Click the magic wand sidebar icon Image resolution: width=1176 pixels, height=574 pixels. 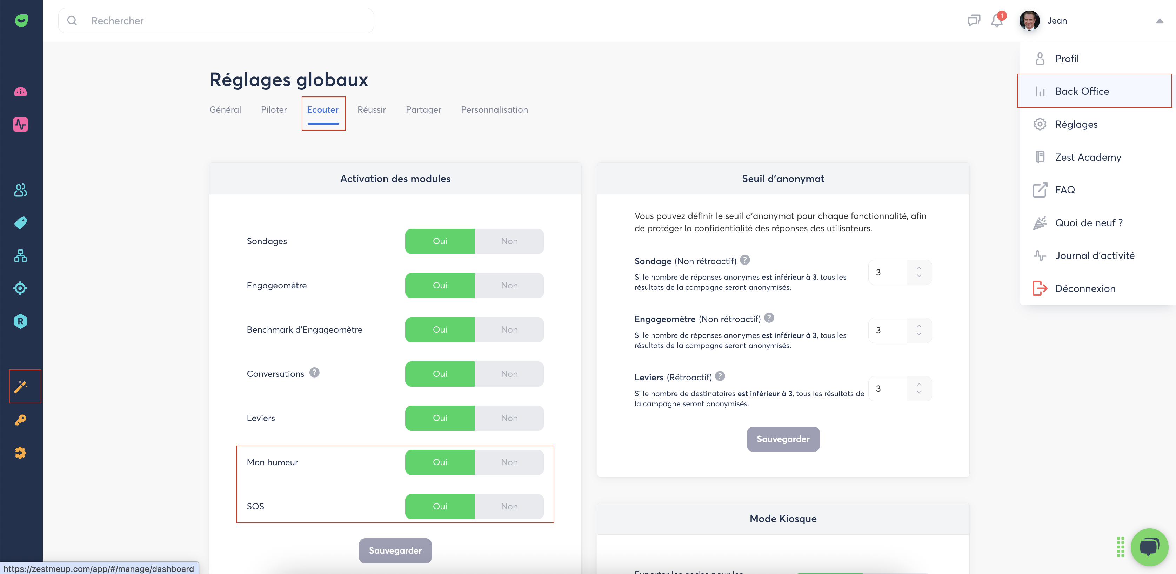point(21,386)
